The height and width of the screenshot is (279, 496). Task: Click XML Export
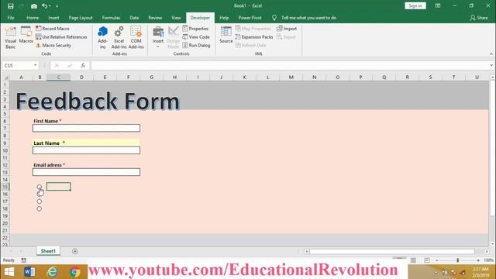(x=286, y=37)
